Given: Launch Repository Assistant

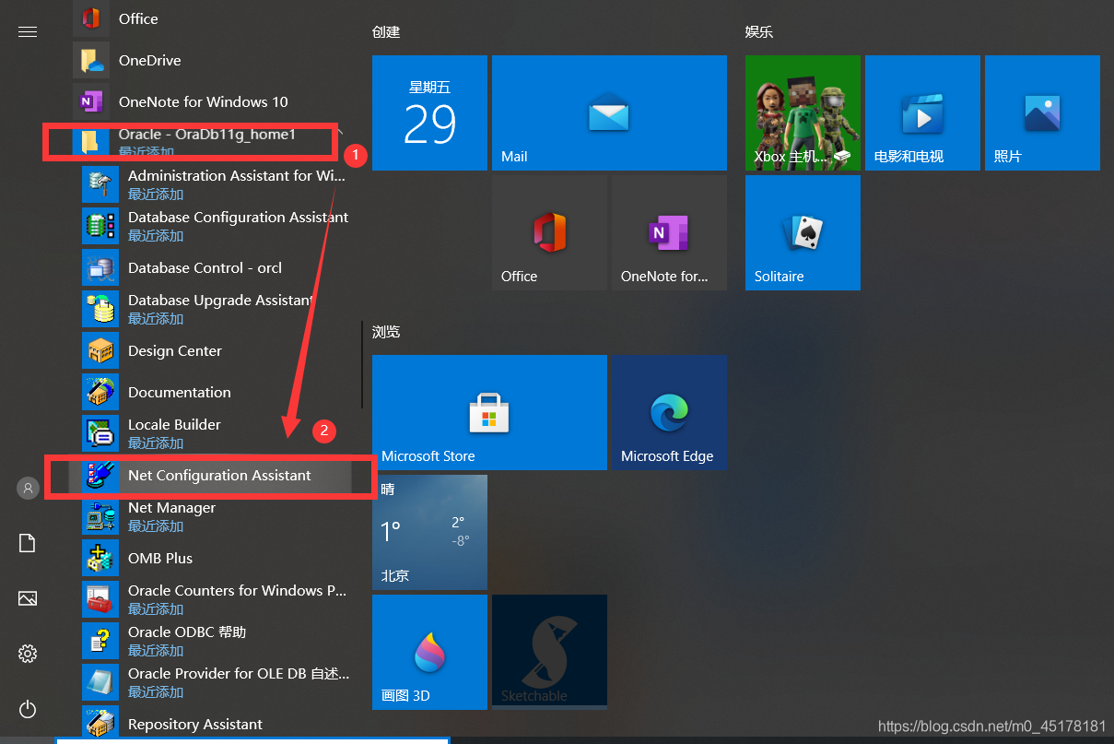Looking at the screenshot, I should [x=216, y=724].
